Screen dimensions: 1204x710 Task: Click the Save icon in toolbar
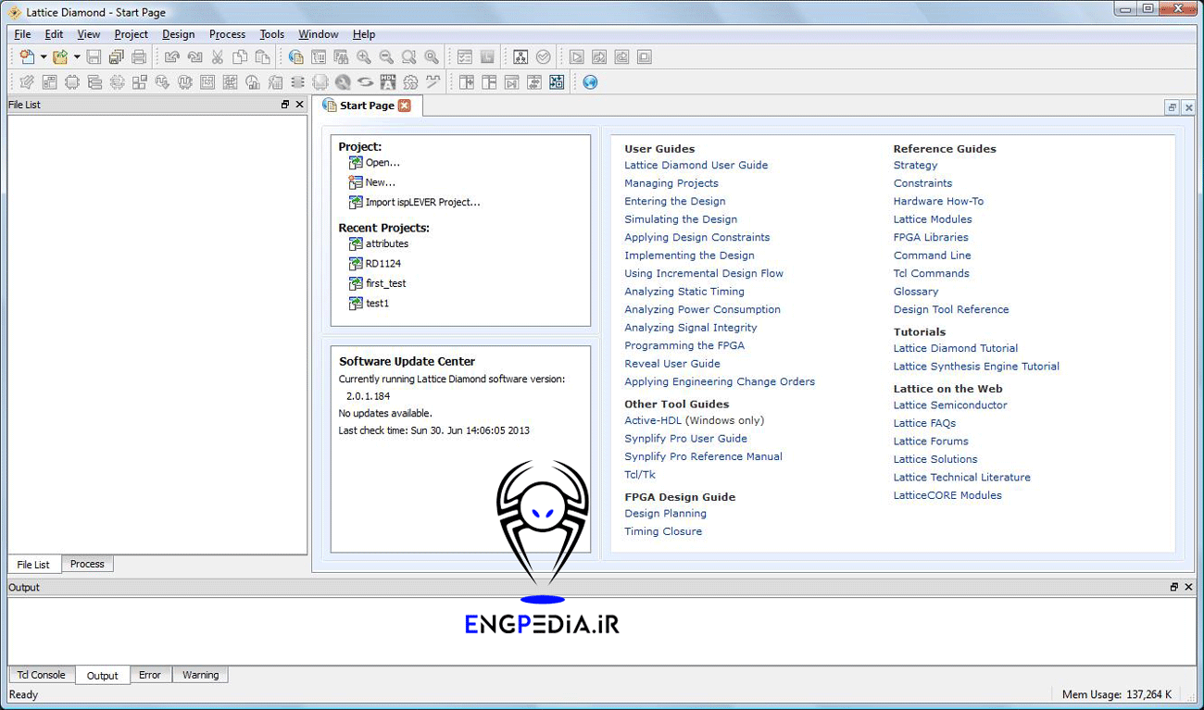(x=94, y=57)
